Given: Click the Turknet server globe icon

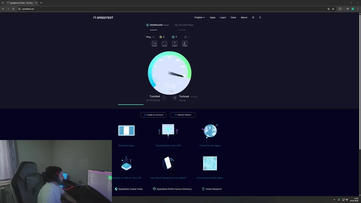Looking at the screenshot, I should coord(175,98).
